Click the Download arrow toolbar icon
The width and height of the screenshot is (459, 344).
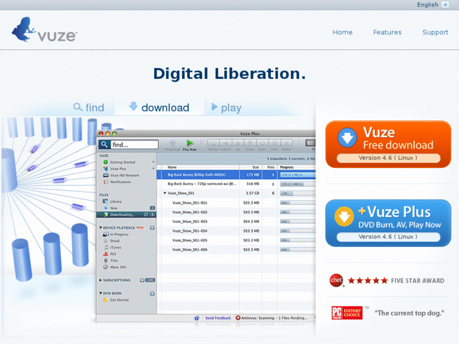172,143
